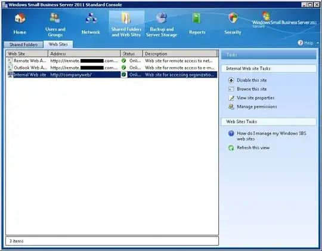The height and width of the screenshot is (251, 322).
Task: Click Internal Web site row icon
Action: [10, 75]
